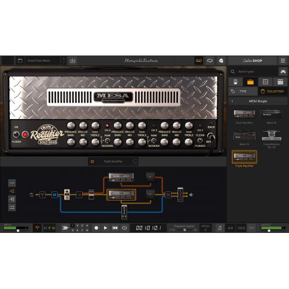The height and width of the screenshot is (289, 289).
Task: Select the highlighted amp in the chain
Action: point(121,195)
